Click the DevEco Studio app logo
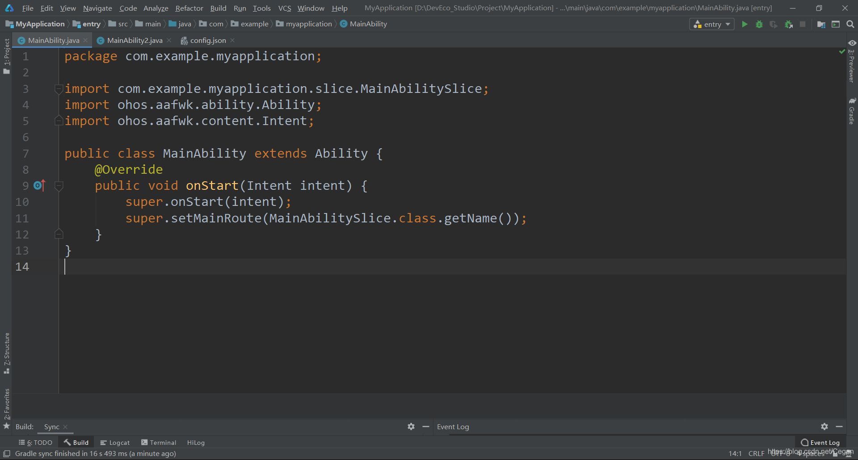 (9, 8)
